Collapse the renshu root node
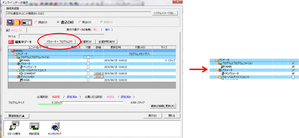Image resolution: width=299 pixels, height=138 pixels. [10, 51]
